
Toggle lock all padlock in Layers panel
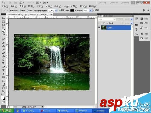click(112, 23)
